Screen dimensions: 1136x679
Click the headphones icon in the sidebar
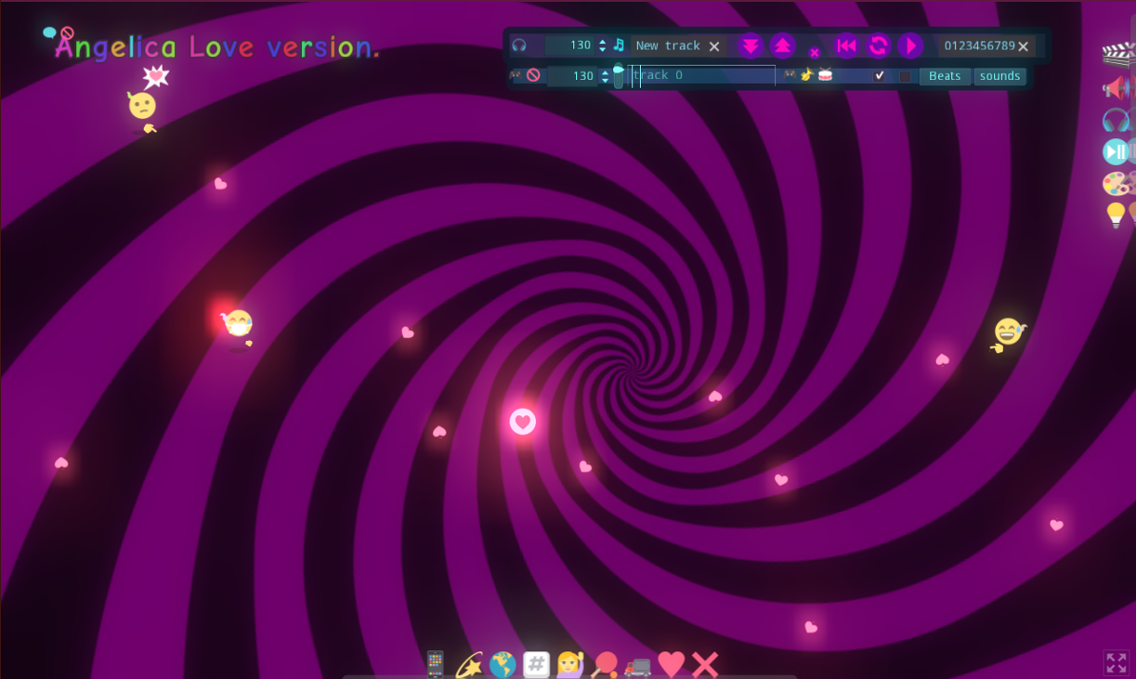coord(1116,121)
